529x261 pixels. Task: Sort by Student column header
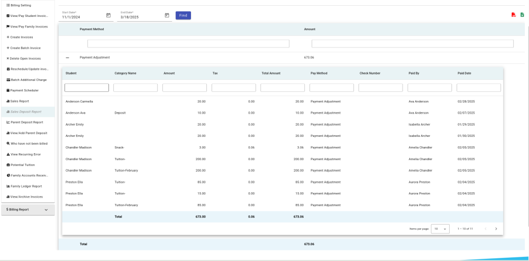pyautogui.click(x=71, y=73)
